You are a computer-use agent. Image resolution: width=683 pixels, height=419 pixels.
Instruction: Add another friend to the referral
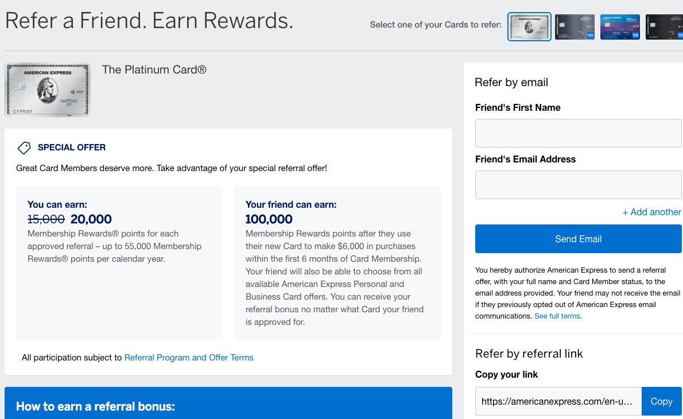(x=651, y=212)
